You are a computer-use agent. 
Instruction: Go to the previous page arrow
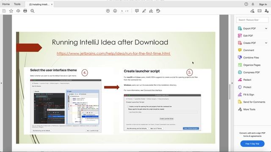click(108, 11)
